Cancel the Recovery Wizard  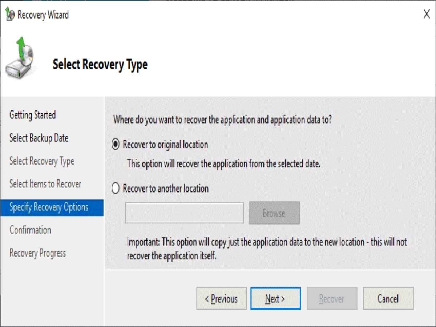tap(388, 298)
